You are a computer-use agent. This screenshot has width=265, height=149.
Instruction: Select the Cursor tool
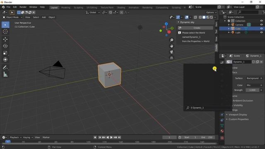click(x=5, y=31)
